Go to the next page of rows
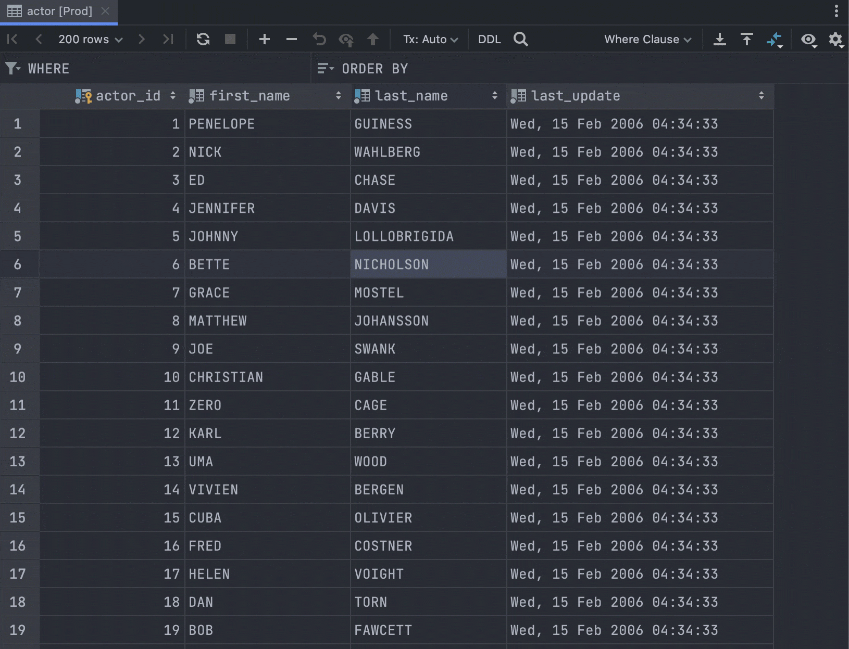This screenshot has width=849, height=649. (141, 40)
